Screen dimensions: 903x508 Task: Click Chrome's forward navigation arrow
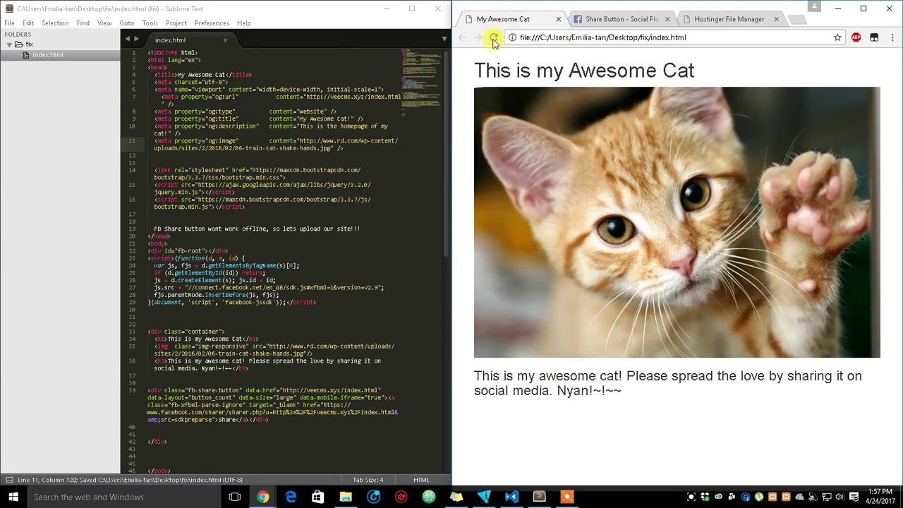click(x=478, y=37)
